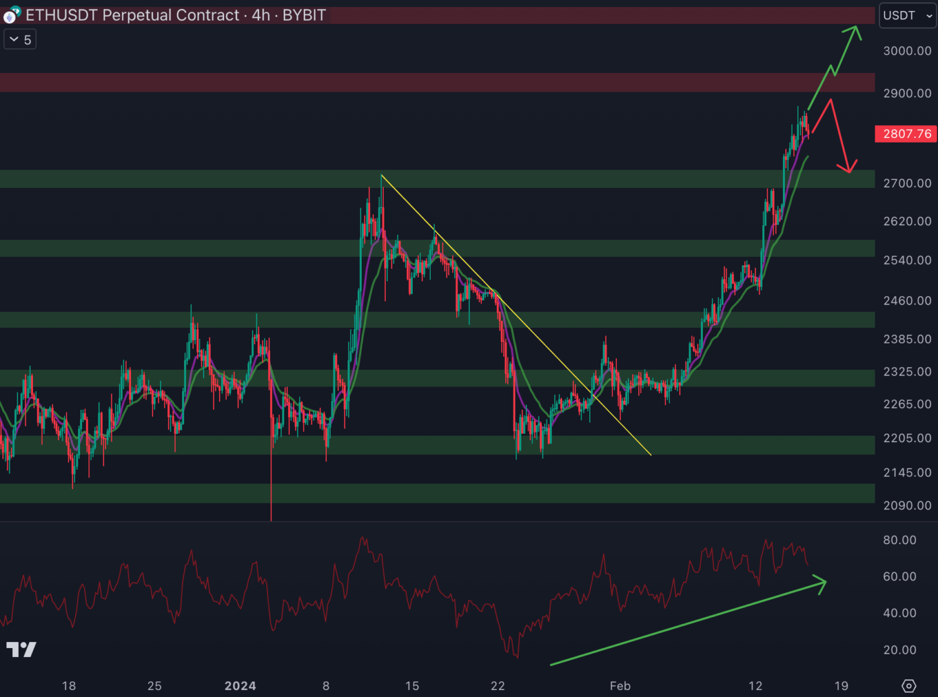This screenshot has width=938, height=697.
Task: Click the 3000.00 price axis label
Action: point(906,51)
